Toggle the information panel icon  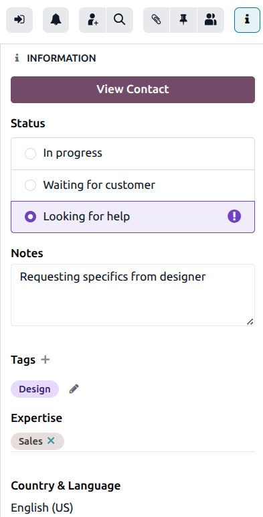[247, 20]
